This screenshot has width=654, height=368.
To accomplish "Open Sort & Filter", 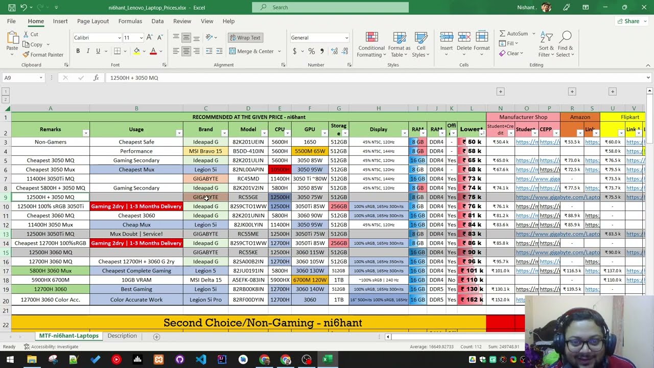I will pyautogui.click(x=546, y=44).
